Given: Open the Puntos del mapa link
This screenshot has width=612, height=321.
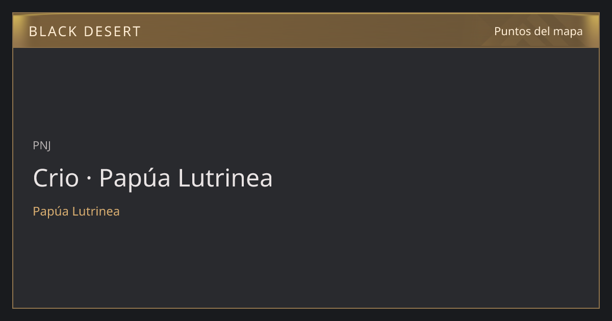Looking at the screenshot, I should [538, 32].
